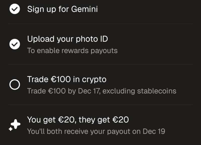Click the 'To enable rewards payouts' subtitle
The width and height of the screenshot is (201, 145).
(72, 50)
